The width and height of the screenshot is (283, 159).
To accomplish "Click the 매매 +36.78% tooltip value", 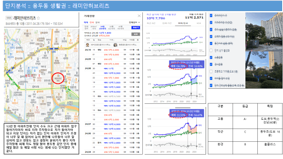I will click(178, 66).
